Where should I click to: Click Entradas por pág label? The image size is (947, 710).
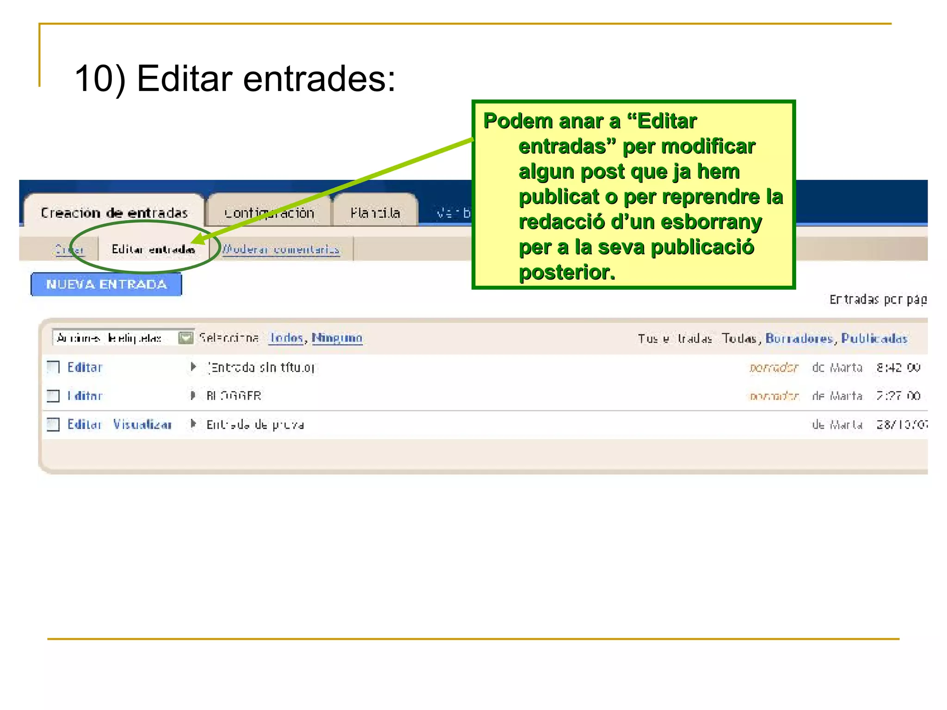[878, 300]
